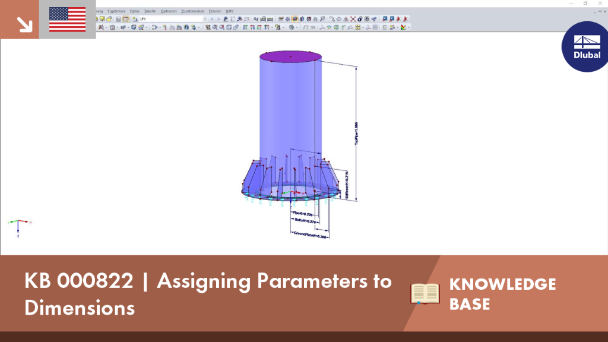The width and height of the screenshot is (608, 342).
Task: Open the Ergebnisse menu
Action: coord(116,11)
